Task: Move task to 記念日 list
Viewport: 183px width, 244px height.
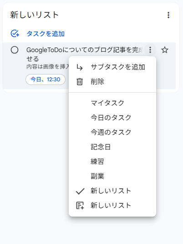Action: click(112, 147)
